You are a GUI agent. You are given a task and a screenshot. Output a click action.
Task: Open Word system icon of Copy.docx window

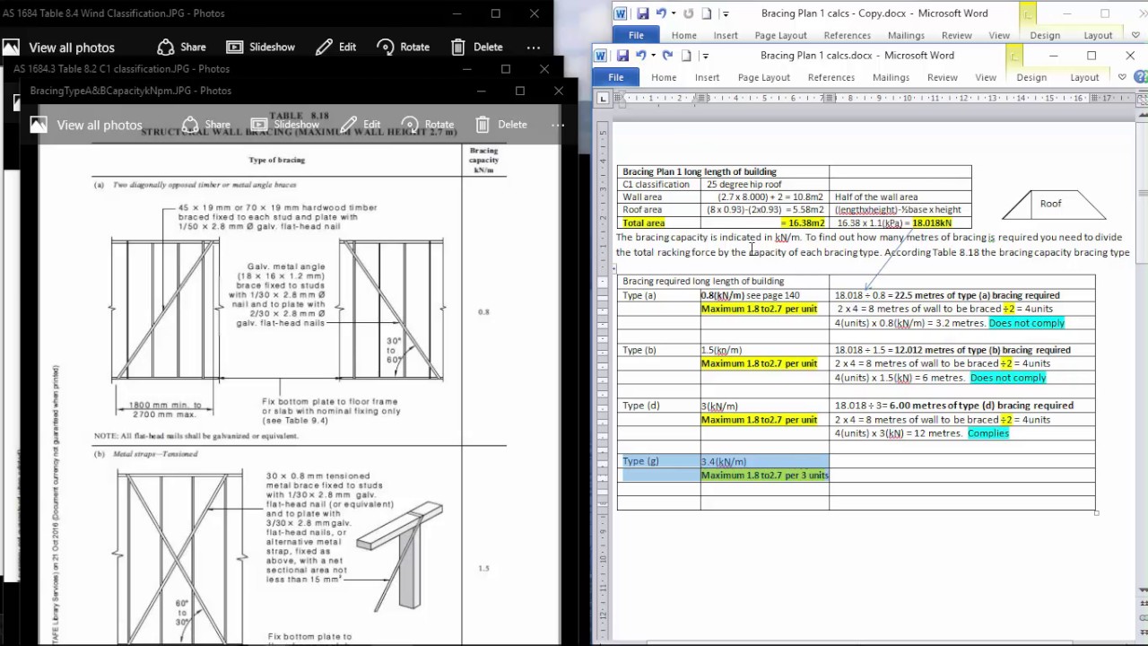621,13
